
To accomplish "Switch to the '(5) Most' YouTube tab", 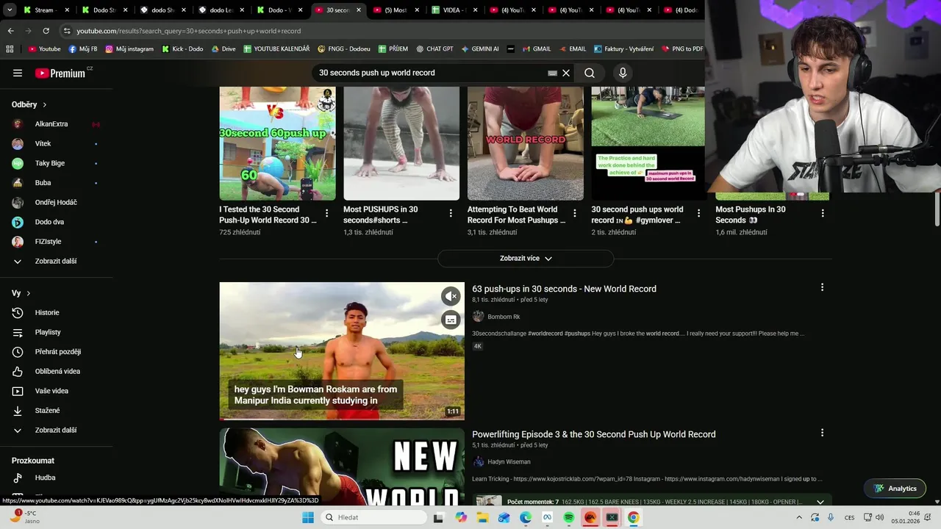I will pos(397,10).
